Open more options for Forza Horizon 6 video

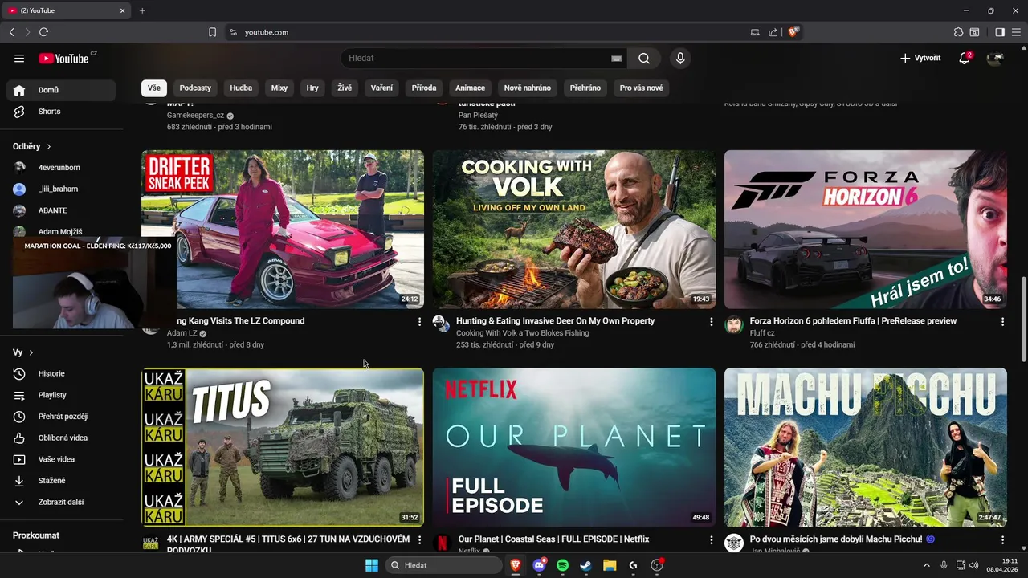tap(1002, 322)
